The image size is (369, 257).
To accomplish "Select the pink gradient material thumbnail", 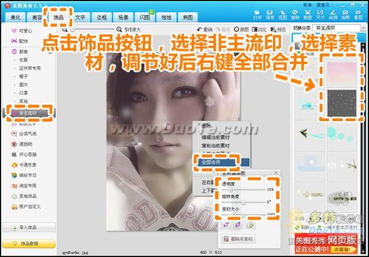I will [x=342, y=72].
